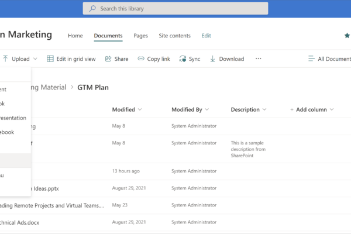Expand the Add column chevron
This screenshot has height=234, width=351.
pos(332,109)
